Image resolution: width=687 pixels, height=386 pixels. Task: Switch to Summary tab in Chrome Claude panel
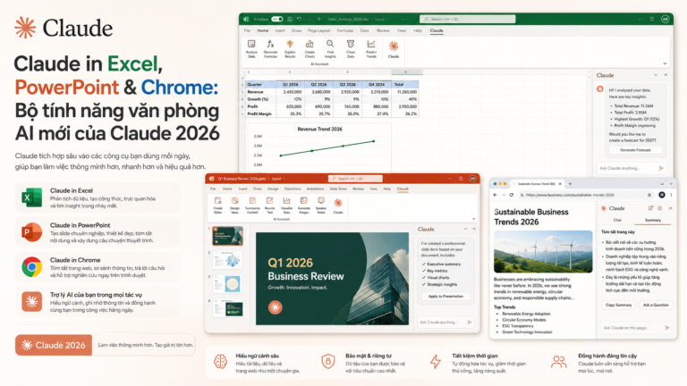652,220
